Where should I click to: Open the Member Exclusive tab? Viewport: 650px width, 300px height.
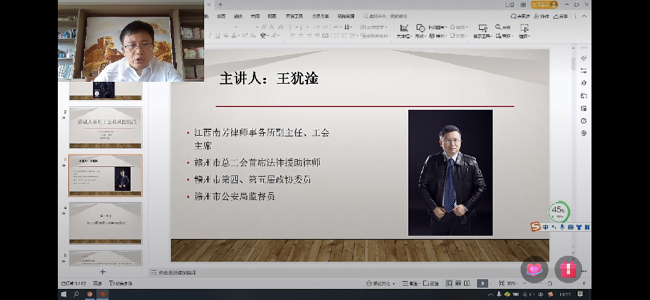(x=320, y=16)
